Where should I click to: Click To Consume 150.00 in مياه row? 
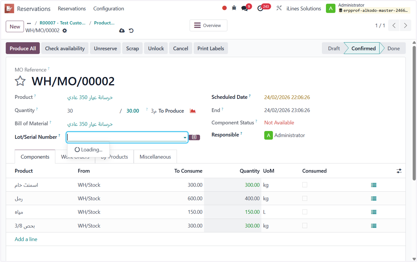pos(195,212)
